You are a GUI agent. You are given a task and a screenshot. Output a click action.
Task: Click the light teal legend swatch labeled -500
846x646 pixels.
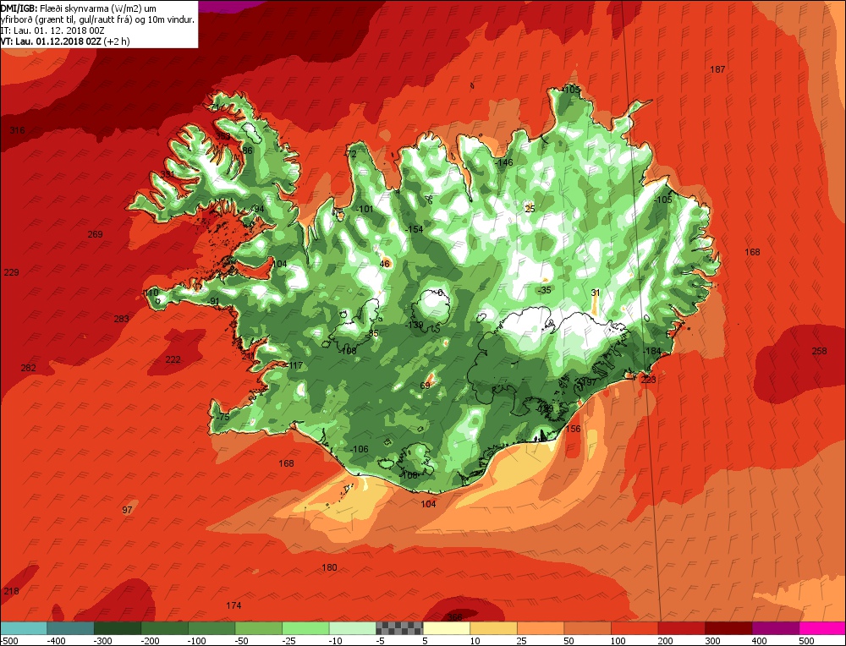click(23, 628)
